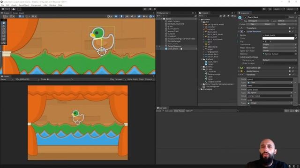
Task: Open the Window menu
Action: pyautogui.click(x=52, y=5)
